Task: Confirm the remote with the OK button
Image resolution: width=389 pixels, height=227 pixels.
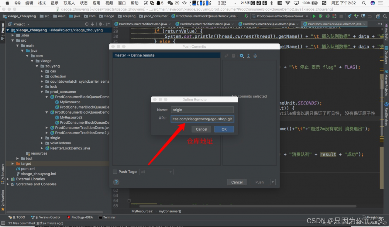Action: [x=224, y=129]
